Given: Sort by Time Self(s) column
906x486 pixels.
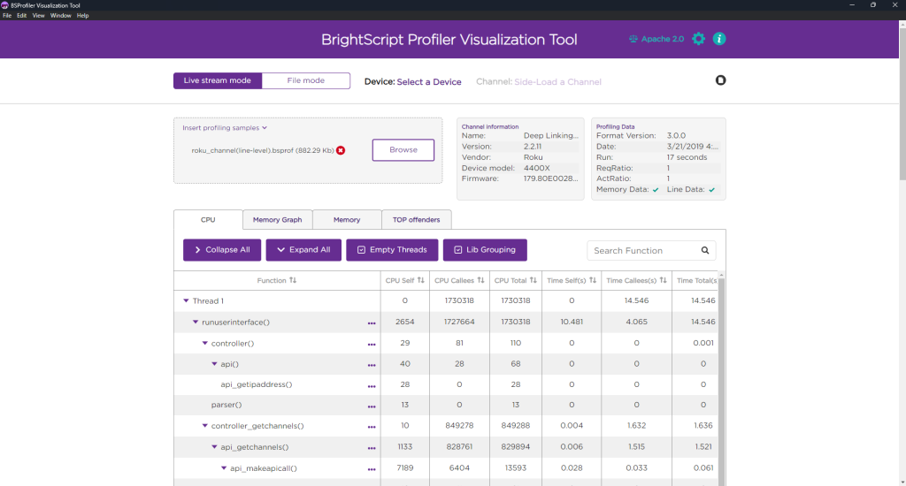Looking at the screenshot, I should point(592,280).
